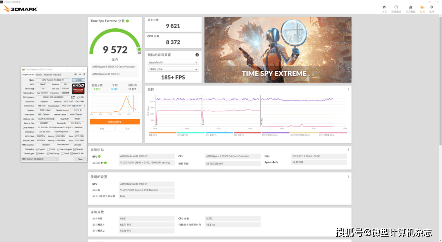Toggle the DirectCompute checkbox in GPU-Z

58,149
